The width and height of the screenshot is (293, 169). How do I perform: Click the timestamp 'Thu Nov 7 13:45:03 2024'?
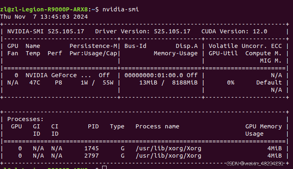[x=44, y=17]
